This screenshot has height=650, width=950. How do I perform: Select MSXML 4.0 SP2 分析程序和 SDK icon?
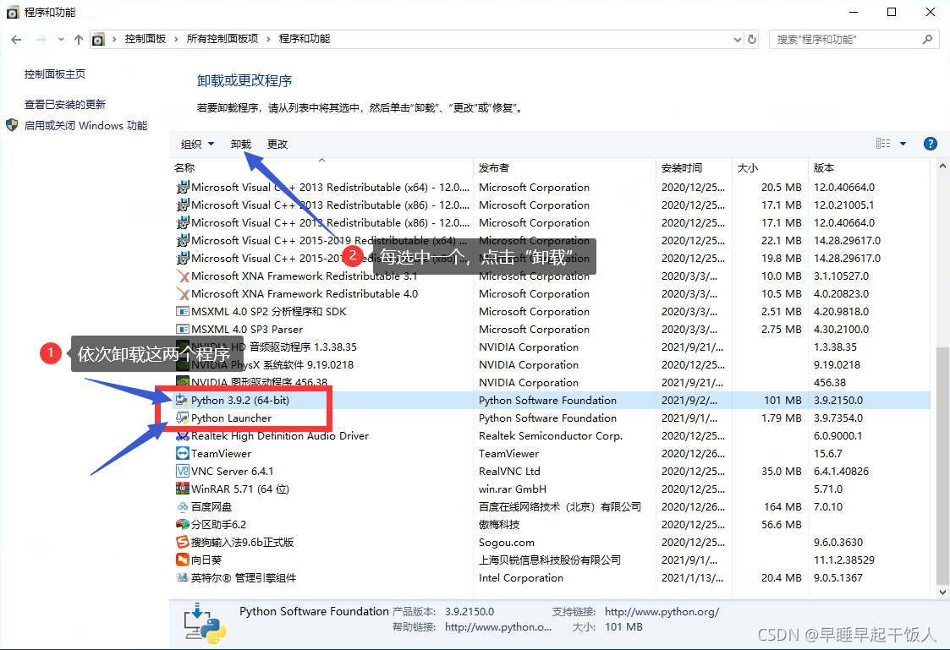point(183,312)
